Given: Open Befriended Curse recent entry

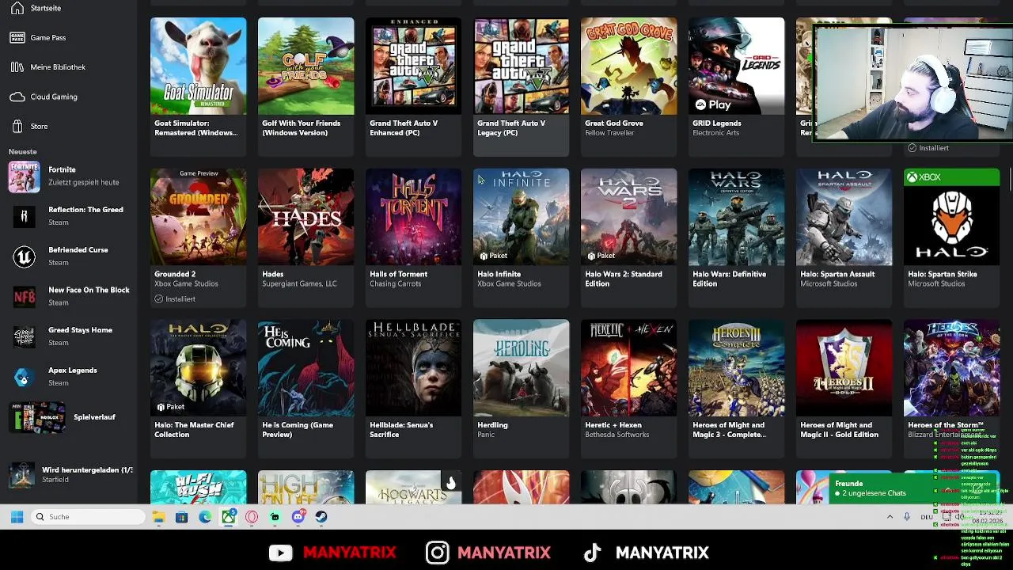Looking at the screenshot, I should (67, 256).
